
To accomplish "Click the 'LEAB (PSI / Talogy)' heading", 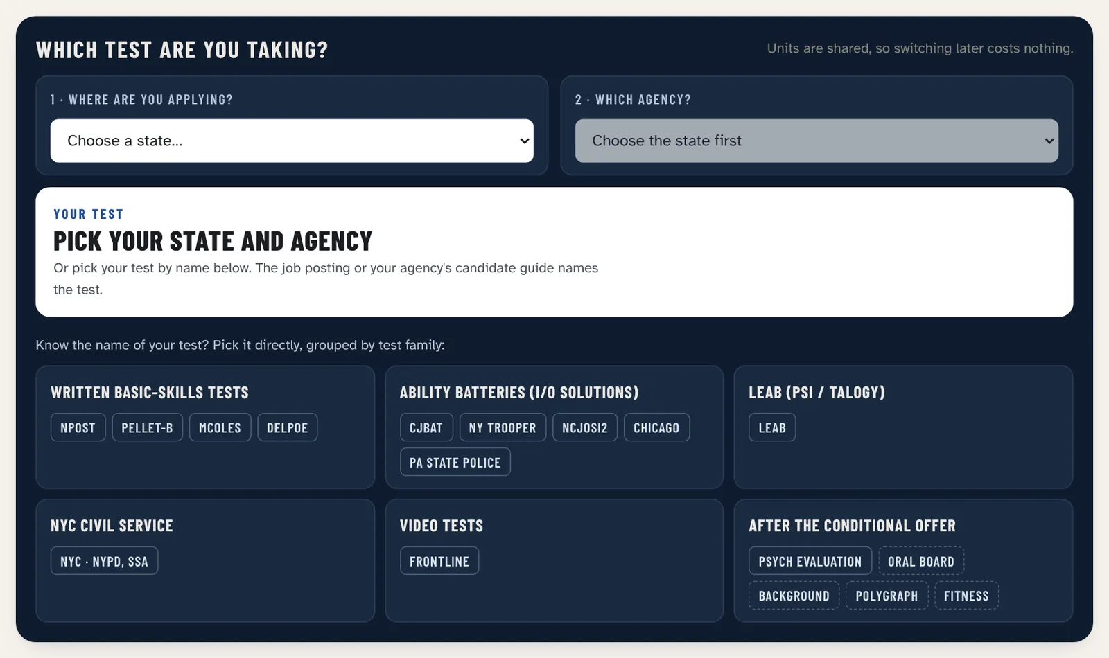I will click(x=817, y=393).
